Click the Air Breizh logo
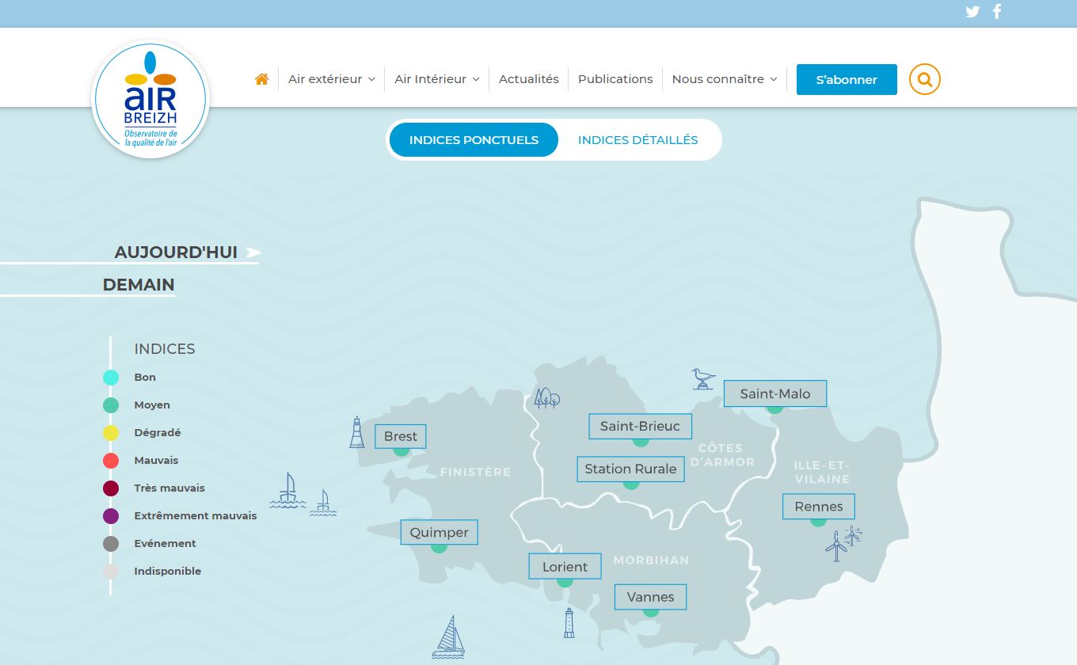The height and width of the screenshot is (665, 1077). (150, 100)
